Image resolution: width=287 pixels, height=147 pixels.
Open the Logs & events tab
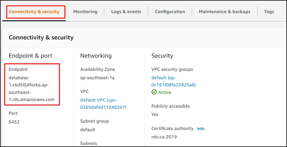click(x=126, y=12)
